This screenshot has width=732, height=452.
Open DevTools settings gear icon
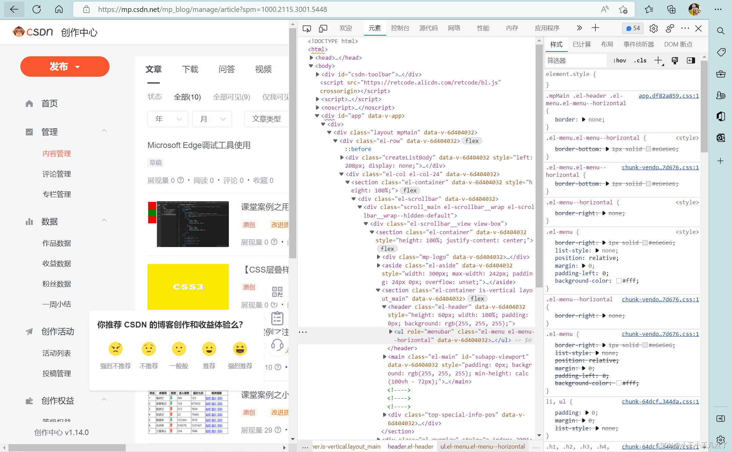[x=653, y=29]
